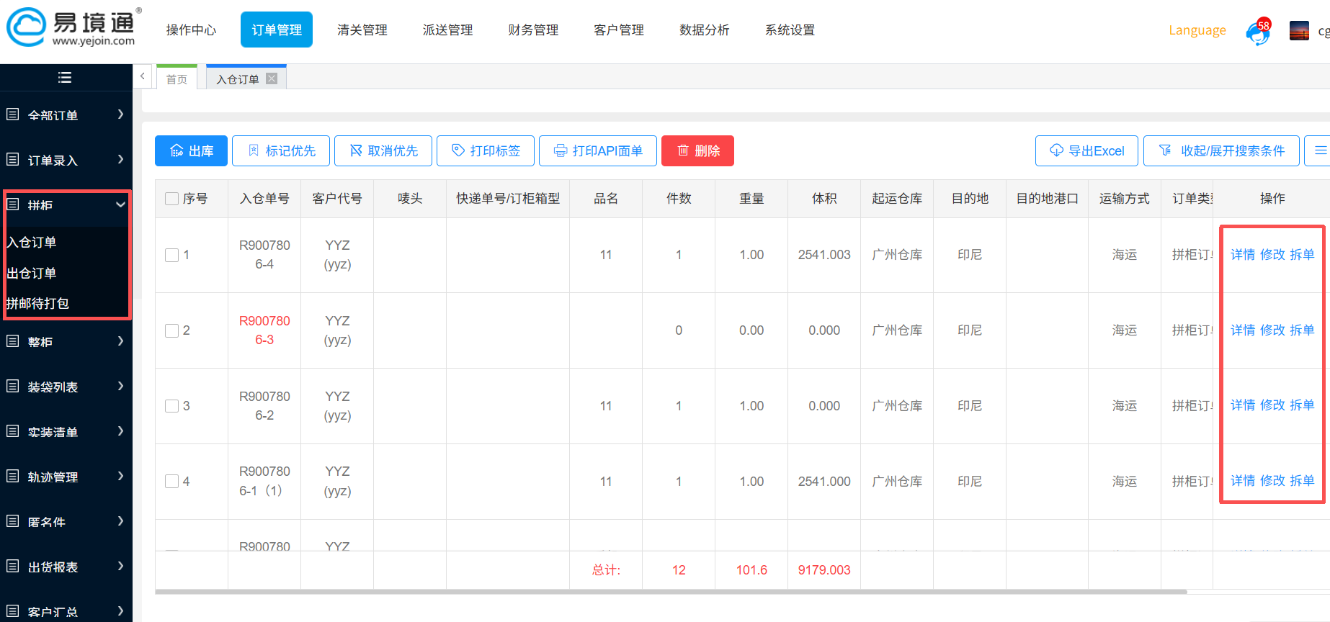The height and width of the screenshot is (622, 1330).
Task: Open the 订单管理 top menu
Action: pos(277,30)
